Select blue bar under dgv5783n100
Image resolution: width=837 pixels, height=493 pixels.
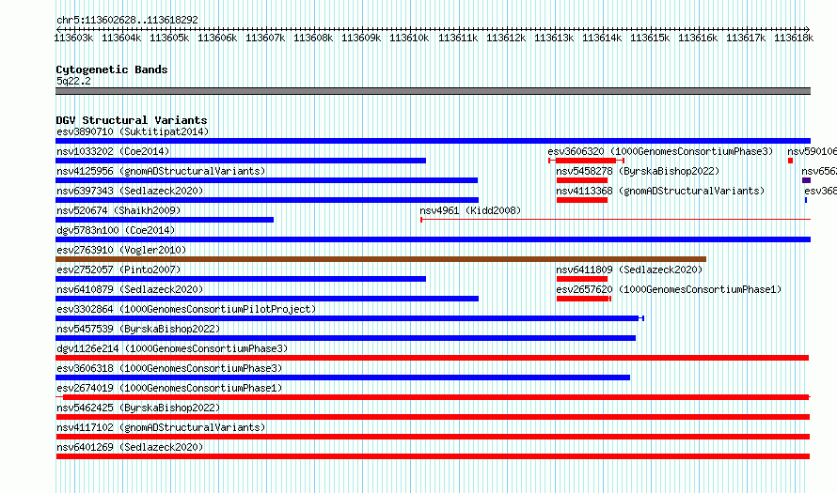tap(433, 239)
